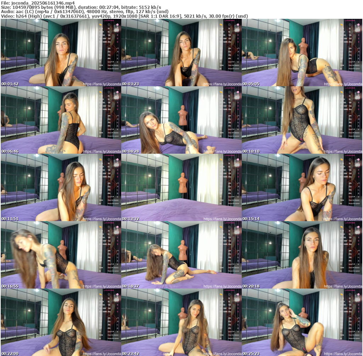Screen dimensions: 363x356
Task: Open the frame at 00:15:14
Action: click(x=302, y=187)
